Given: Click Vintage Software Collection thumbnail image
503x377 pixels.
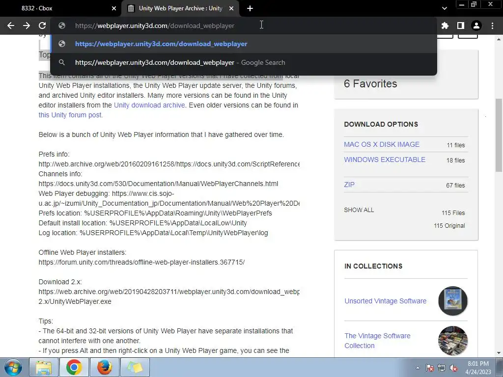Looking at the screenshot, I should point(452,341).
